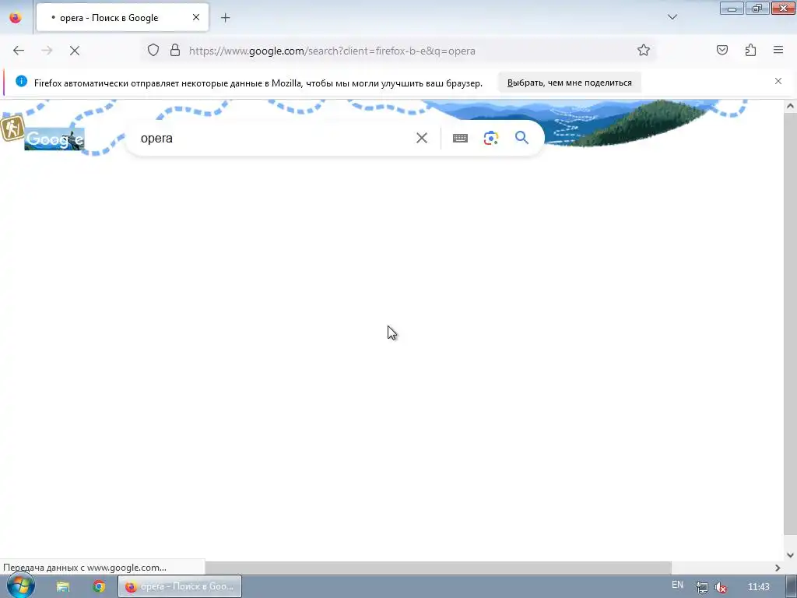Image resolution: width=797 pixels, height=598 pixels.
Task: Click vertical scrollbar up arrow
Action: [x=790, y=106]
